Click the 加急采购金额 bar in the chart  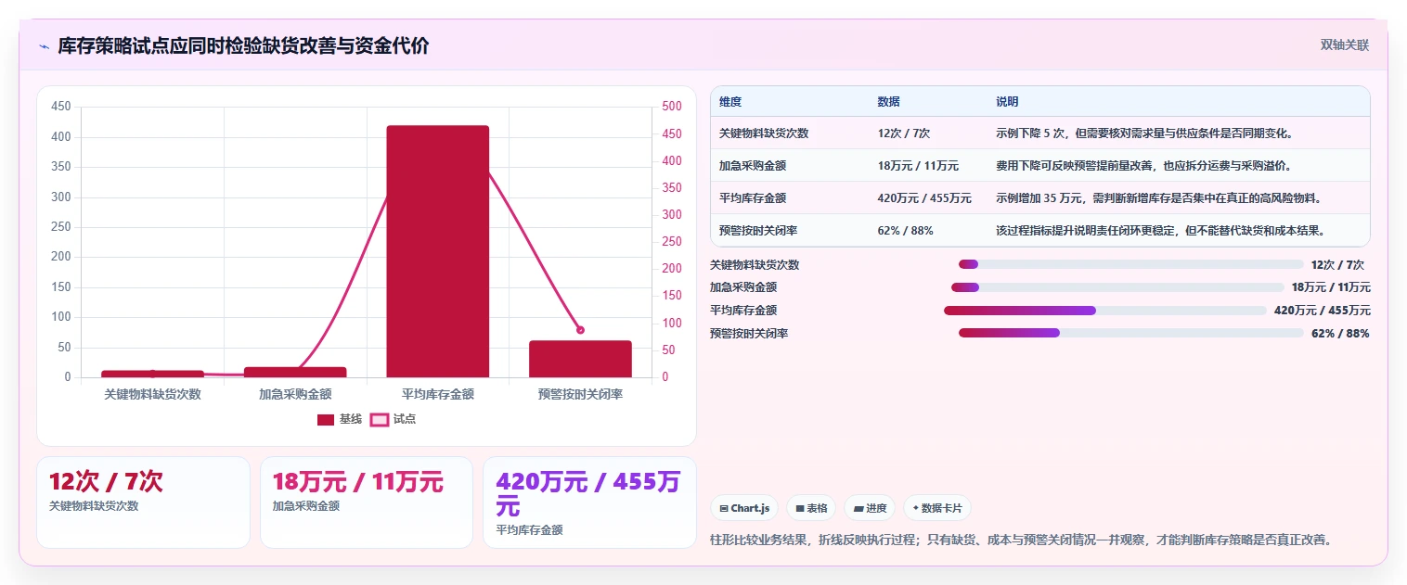[x=295, y=372]
